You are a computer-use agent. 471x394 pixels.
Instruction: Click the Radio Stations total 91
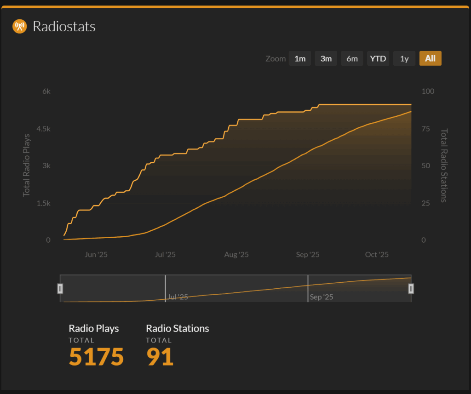click(x=160, y=357)
